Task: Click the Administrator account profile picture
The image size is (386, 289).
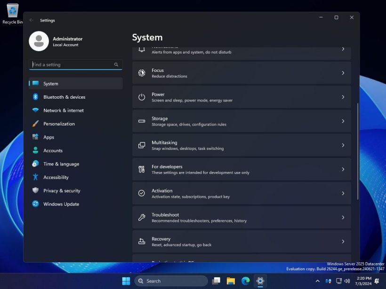Action: [39, 41]
